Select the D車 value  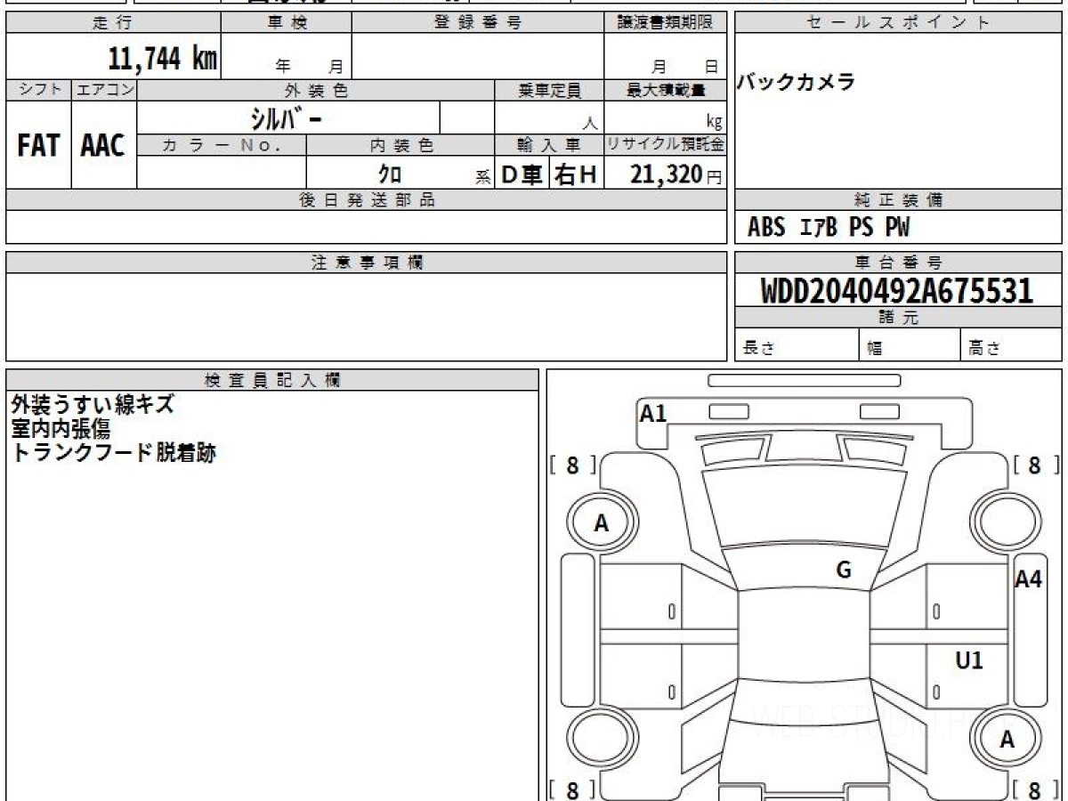pyautogui.click(x=522, y=175)
